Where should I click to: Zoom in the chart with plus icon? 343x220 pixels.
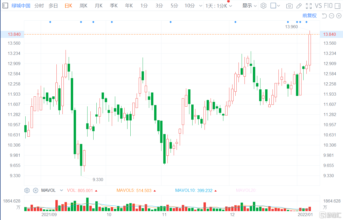[339, 16]
